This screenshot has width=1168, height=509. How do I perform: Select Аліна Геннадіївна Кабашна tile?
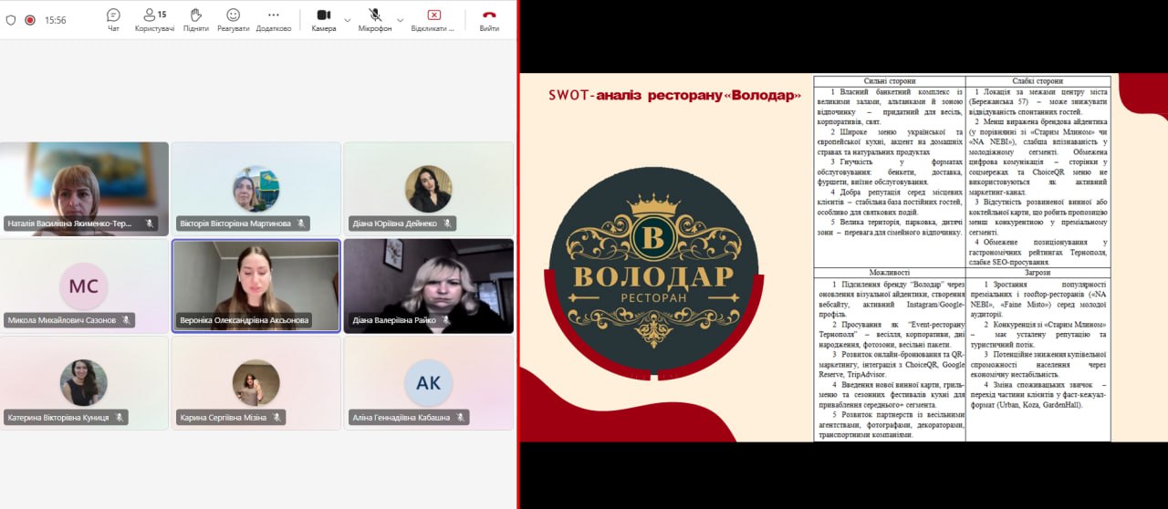(x=428, y=383)
